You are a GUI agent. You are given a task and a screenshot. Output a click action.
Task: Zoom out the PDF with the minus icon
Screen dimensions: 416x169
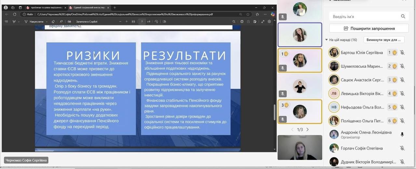coord(120,21)
